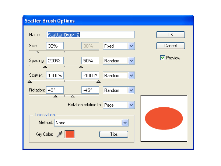Click the Rotation field showing 45°

tap(55, 90)
